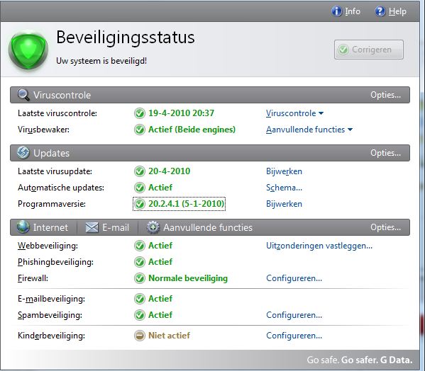Click checkmark icon next to Laatste viruscontrole
Image resolution: width=425 pixels, height=371 pixels.
140,113
